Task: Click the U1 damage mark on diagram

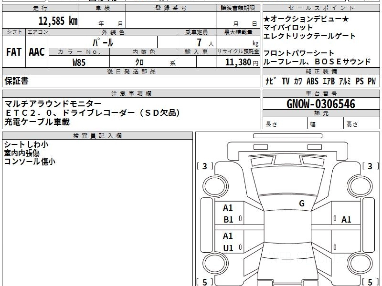Action: tap(228, 248)
